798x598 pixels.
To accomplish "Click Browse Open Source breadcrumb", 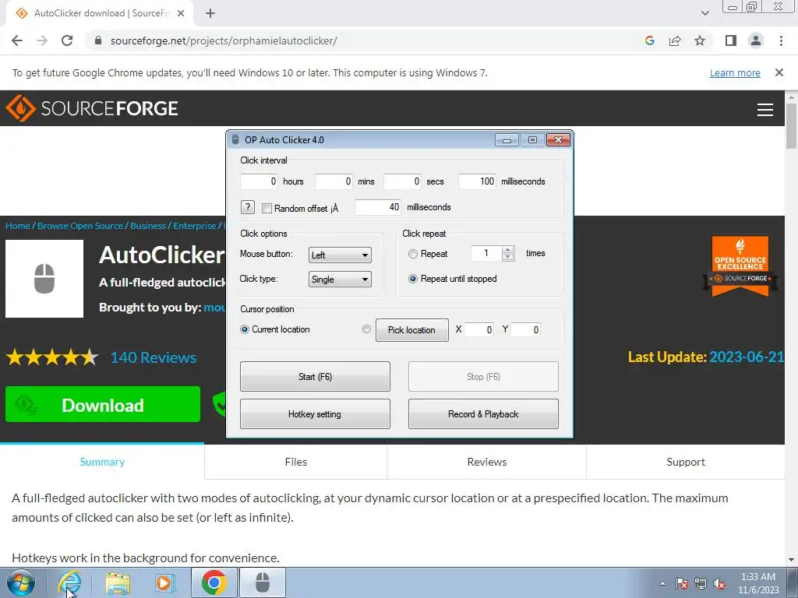I will click(x=80, y=226).
